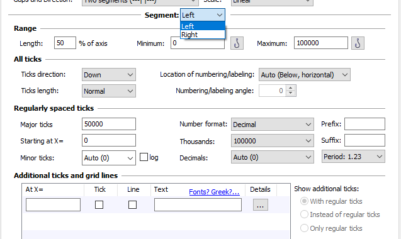Collapse the Segment combo box
The image size is (401, 239).
tap(220, 15)
